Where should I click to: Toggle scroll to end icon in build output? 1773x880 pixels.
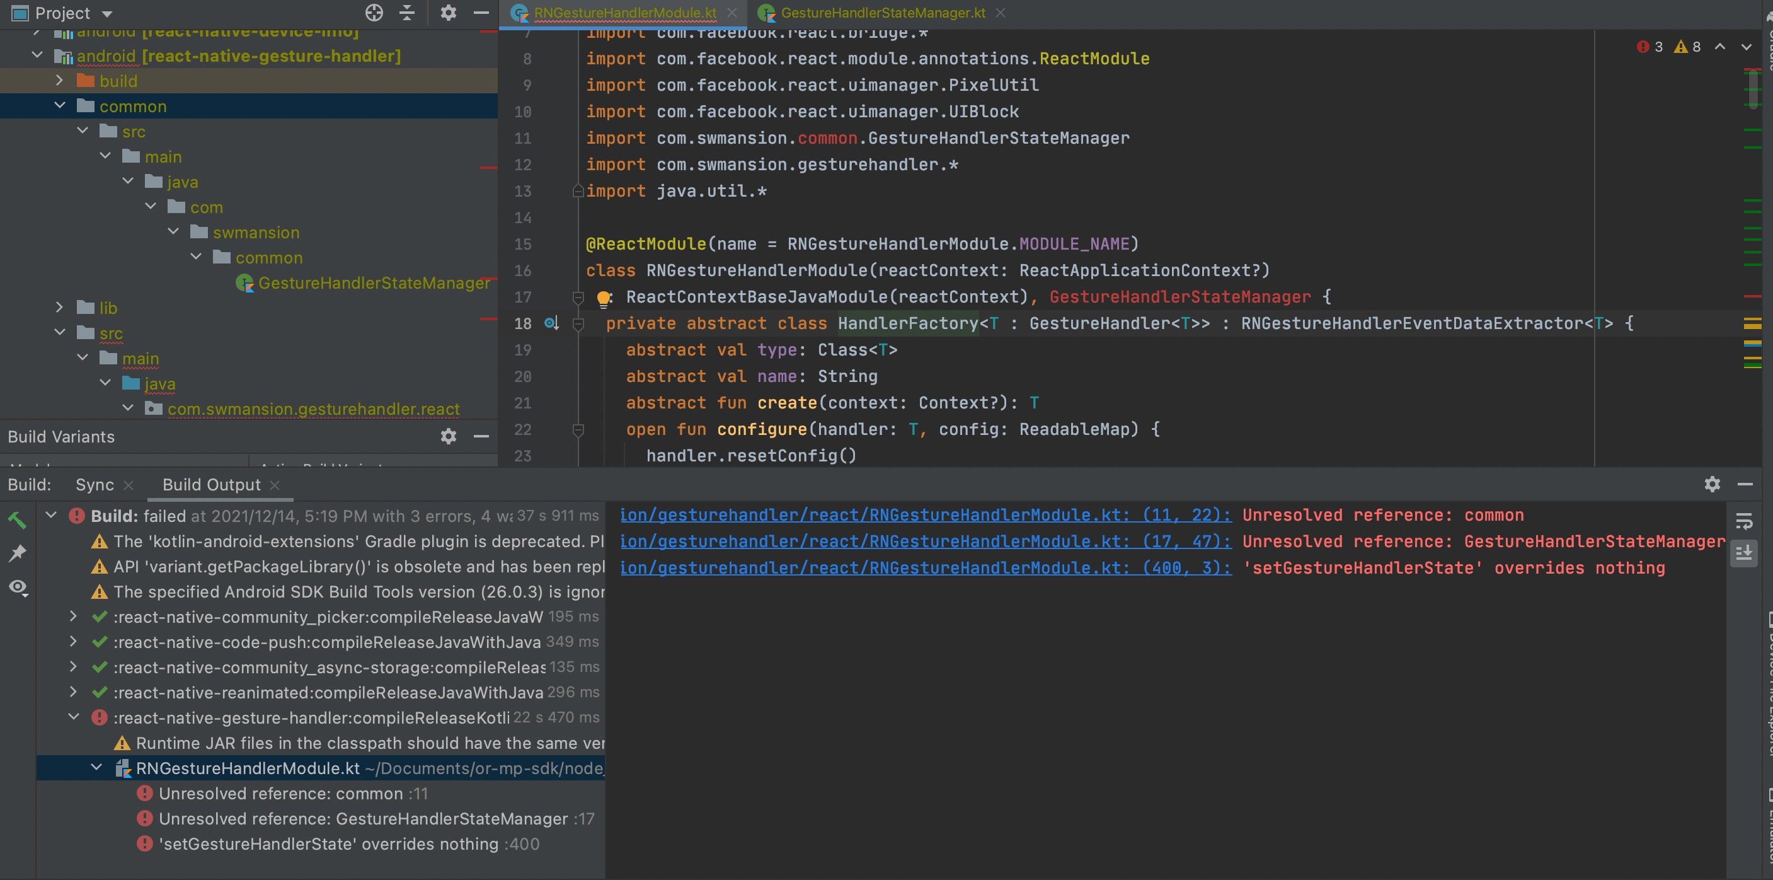[x=1743, y=553]
